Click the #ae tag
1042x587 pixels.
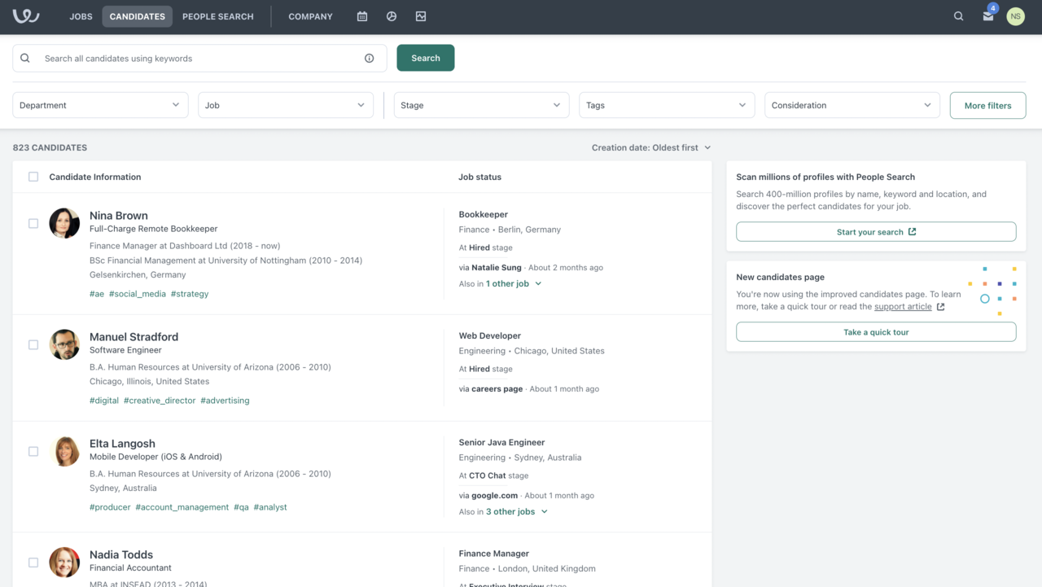(97, 294)
